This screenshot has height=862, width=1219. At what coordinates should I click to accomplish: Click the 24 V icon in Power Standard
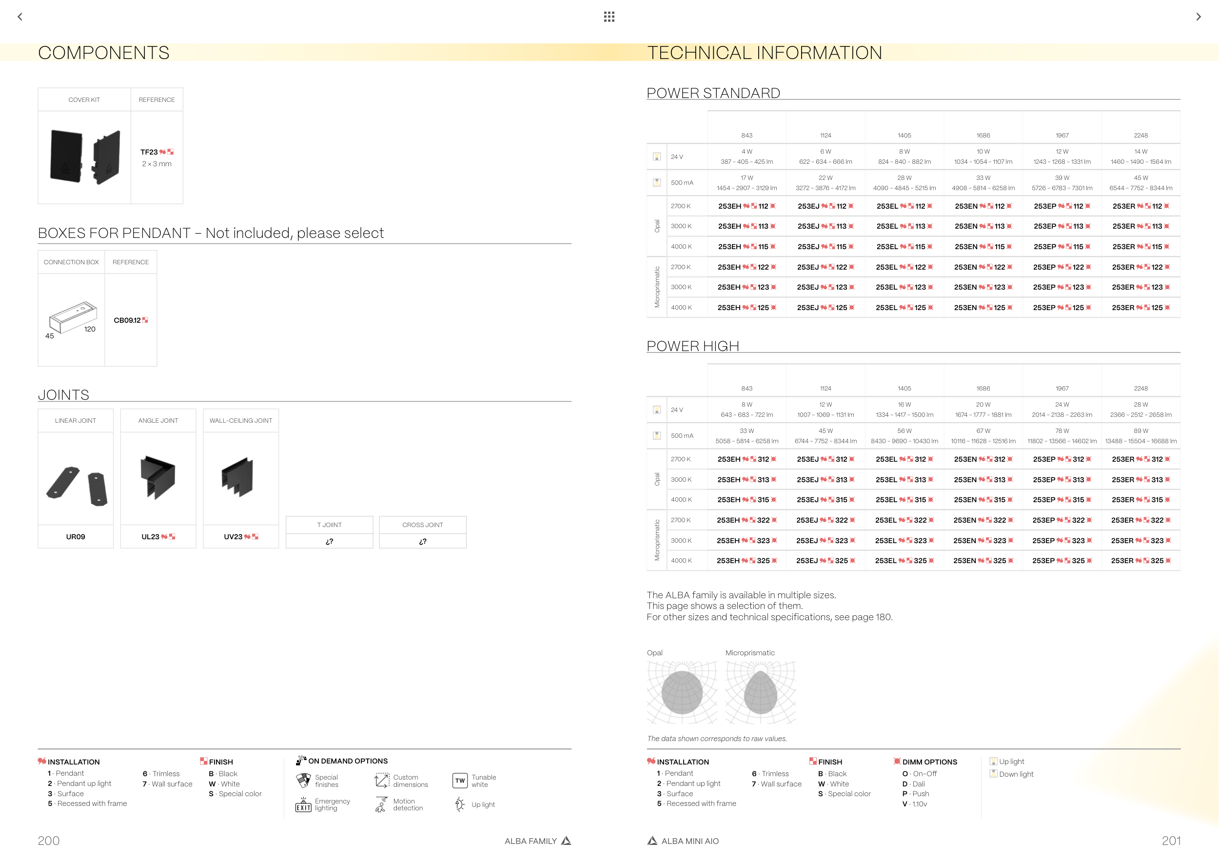pos(657,157)
